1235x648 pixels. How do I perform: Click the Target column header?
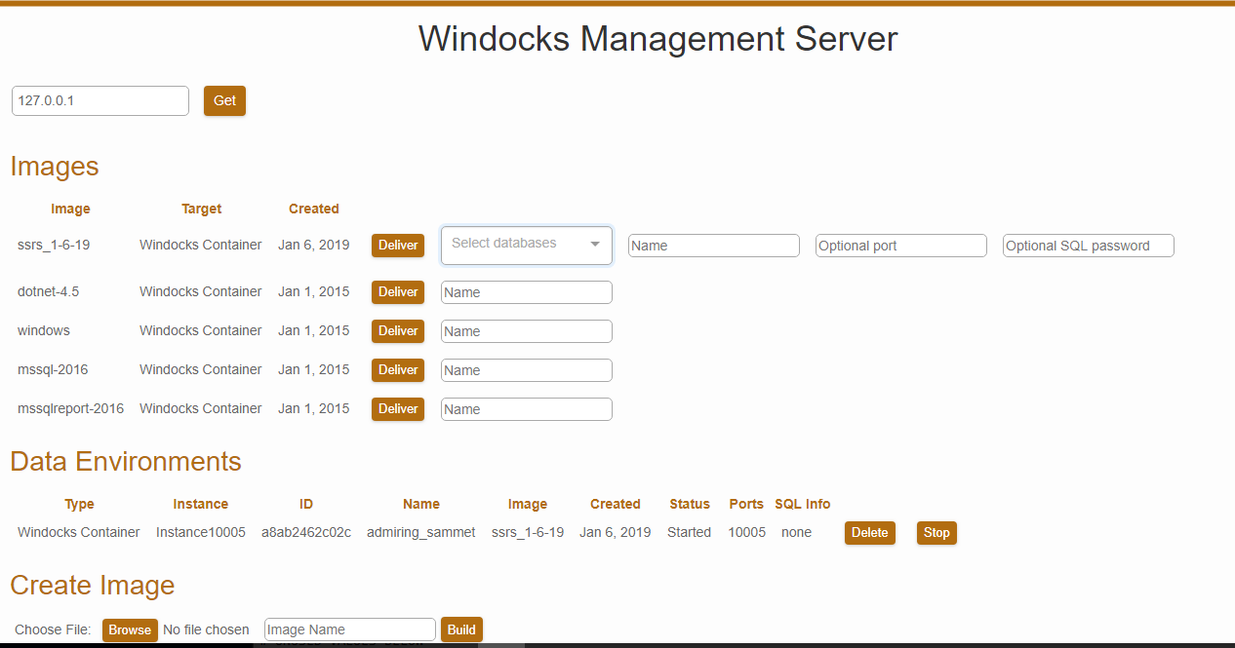point(201,209)
